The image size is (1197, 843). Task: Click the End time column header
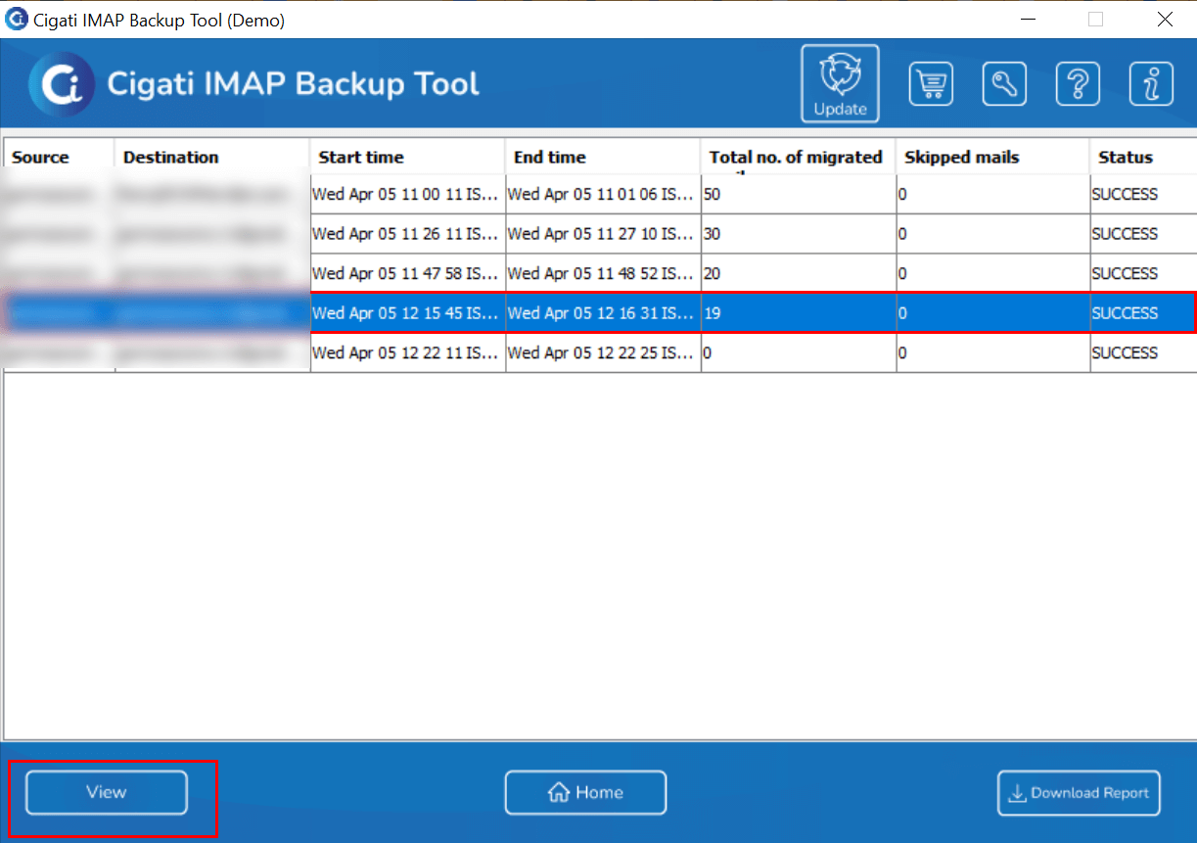click(603, 157)
